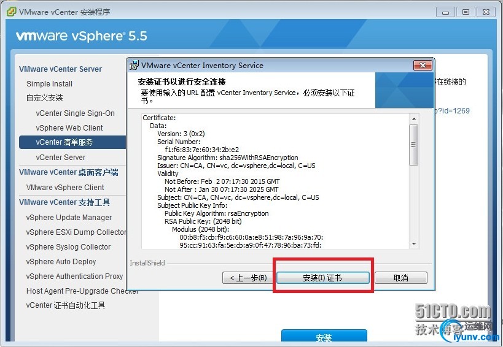Image resolution: width=503 pixels, height=347 pixels.
Task: Click the certificate scrollbar thumb
Action: click(414, 145)
